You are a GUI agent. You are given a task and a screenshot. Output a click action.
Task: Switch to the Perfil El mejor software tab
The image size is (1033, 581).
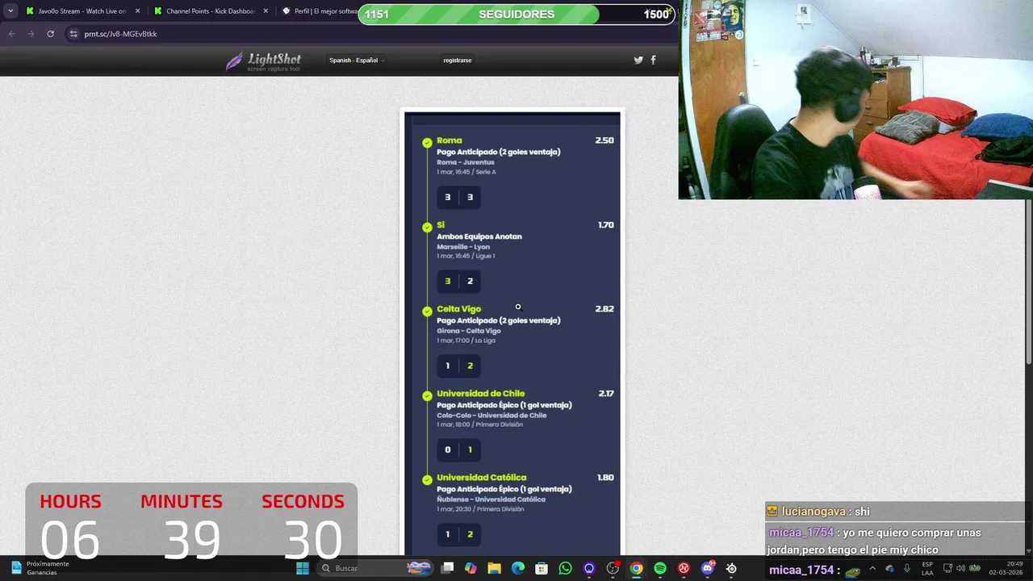click(319, 11)
